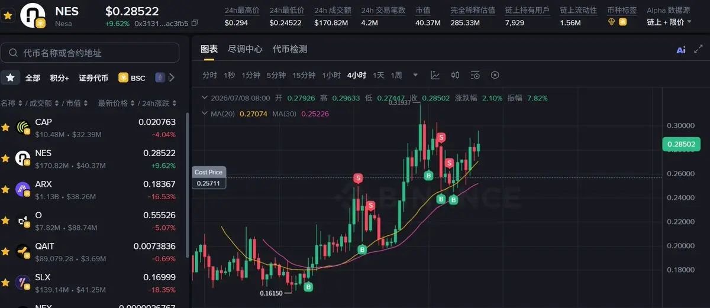Open the Ai assistant icon

tap(681, 50)
